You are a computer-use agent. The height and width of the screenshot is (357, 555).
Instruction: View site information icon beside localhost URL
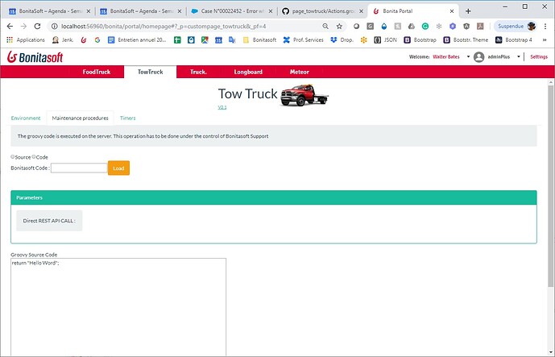(54, 27)
